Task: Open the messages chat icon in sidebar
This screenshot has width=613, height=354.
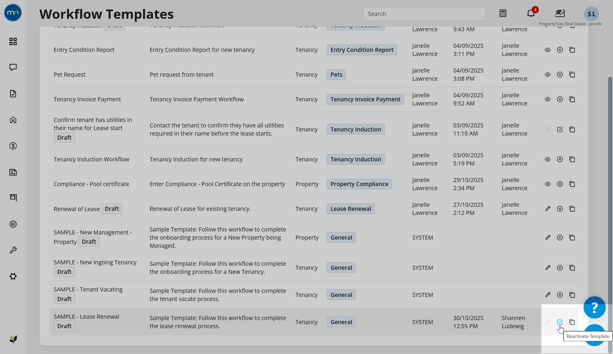Action: coord(13,67)
